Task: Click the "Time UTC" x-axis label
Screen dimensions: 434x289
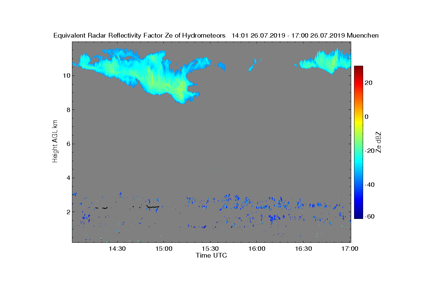Action: [x=211, y=255]
